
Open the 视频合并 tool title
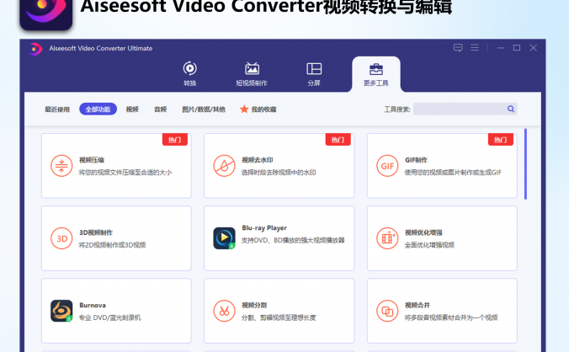click(417, 305)
